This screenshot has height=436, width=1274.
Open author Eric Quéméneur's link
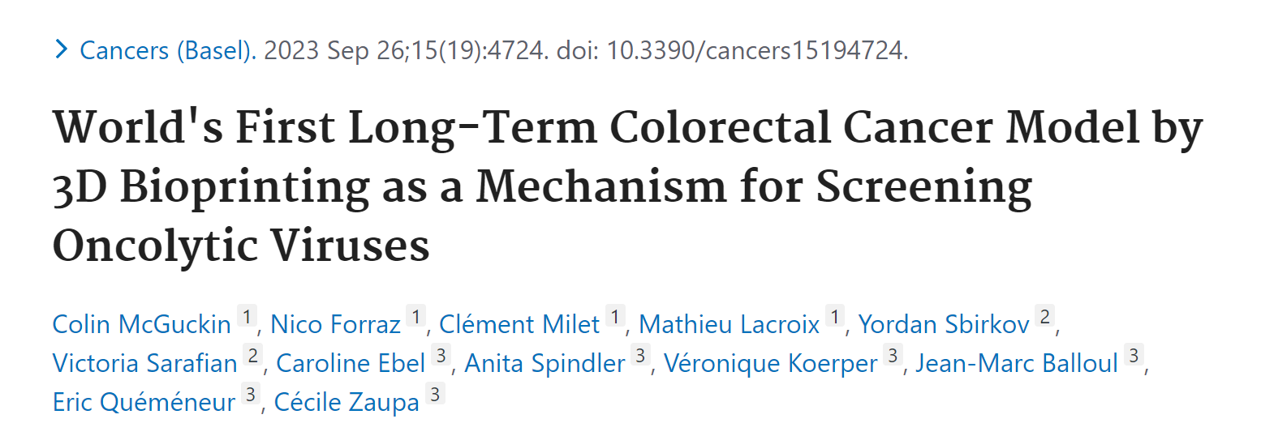(x=144, y=402)
